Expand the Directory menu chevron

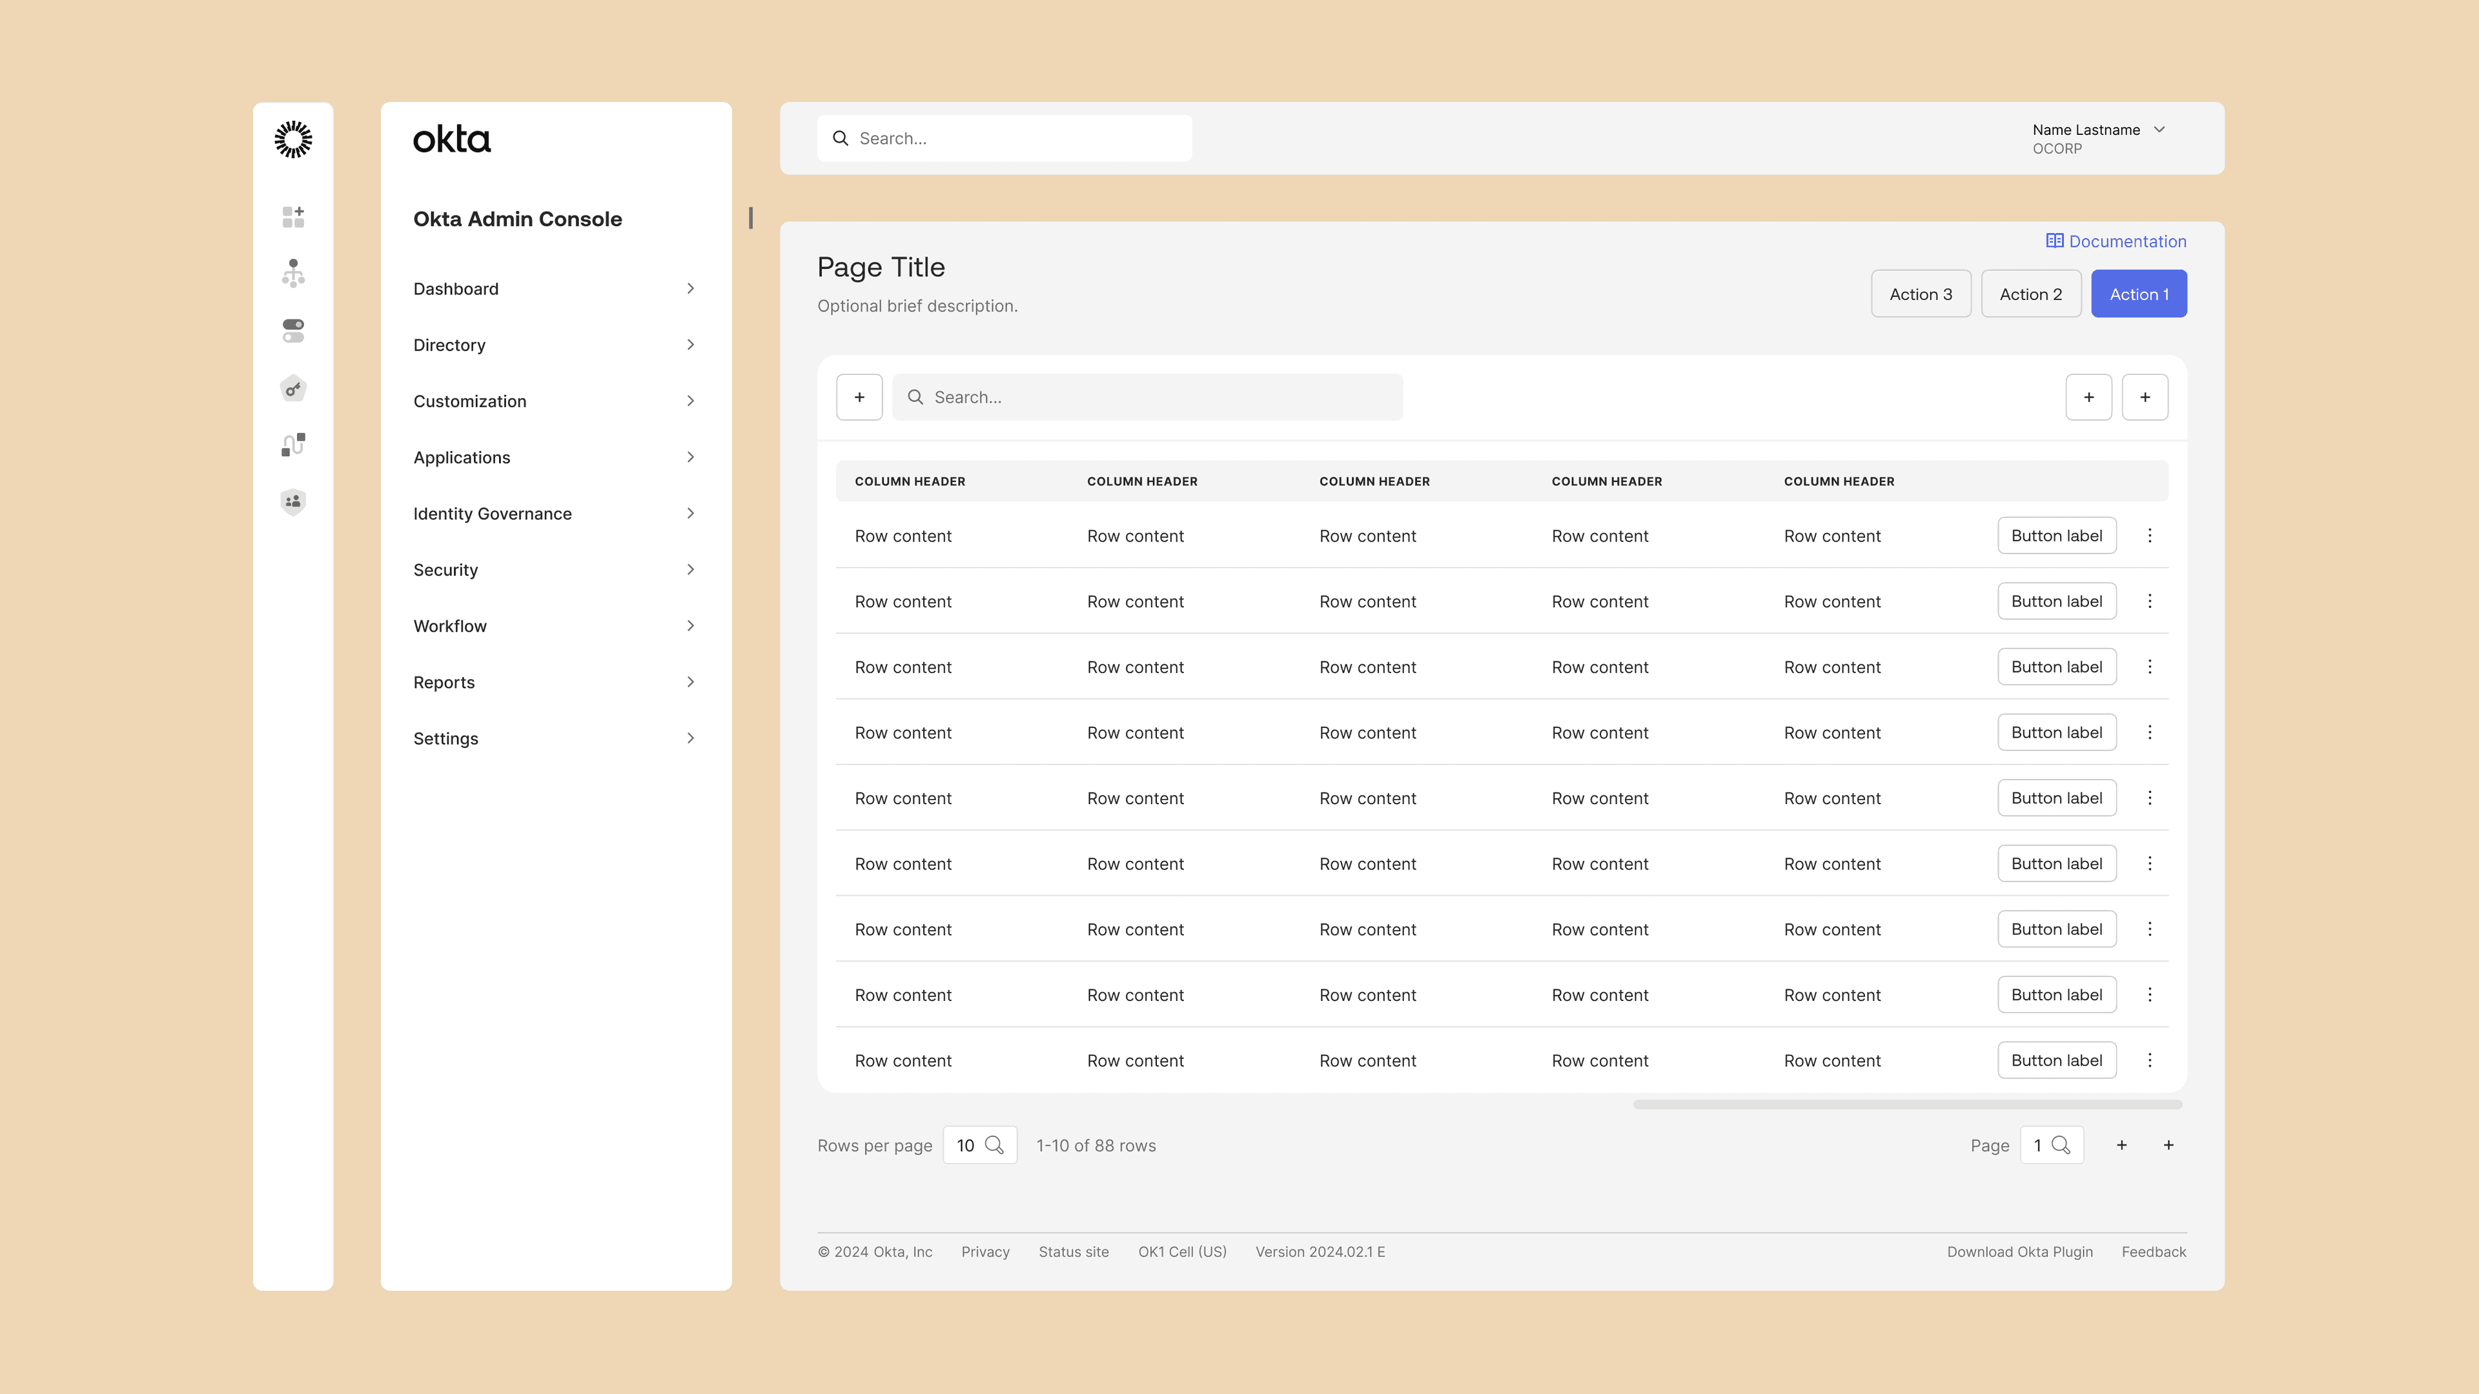pyautogui.click(x=690, y=345)
